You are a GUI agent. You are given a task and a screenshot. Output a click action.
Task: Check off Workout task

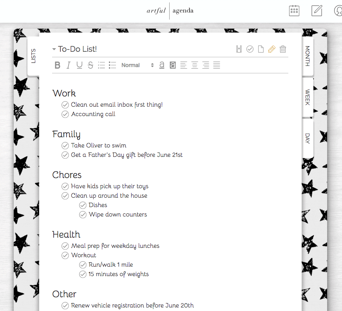tap(65, 255)
